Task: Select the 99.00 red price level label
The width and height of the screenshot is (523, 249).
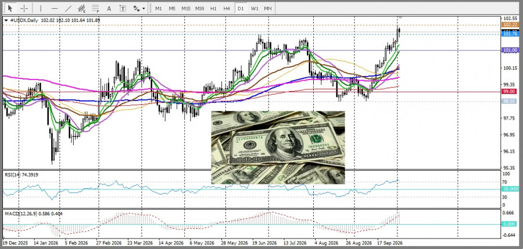Action: tap(510, 91)
